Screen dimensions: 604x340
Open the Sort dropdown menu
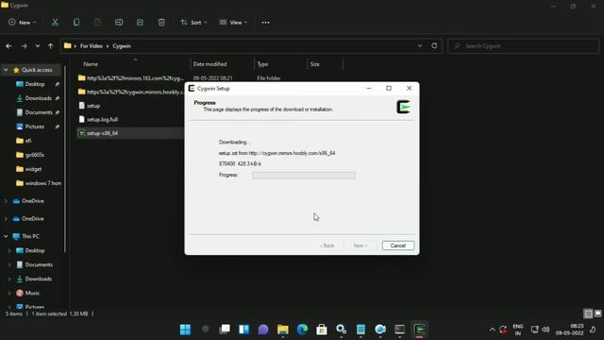[193, 23]
